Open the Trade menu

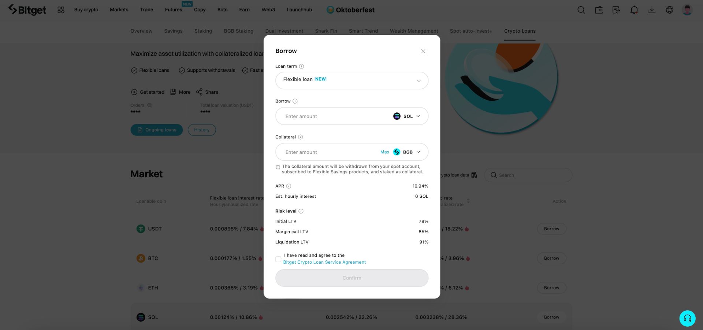146,10
